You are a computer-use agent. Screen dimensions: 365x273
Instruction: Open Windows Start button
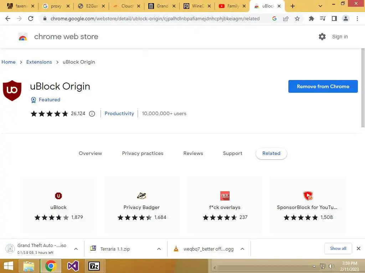(x=9, y=266)
